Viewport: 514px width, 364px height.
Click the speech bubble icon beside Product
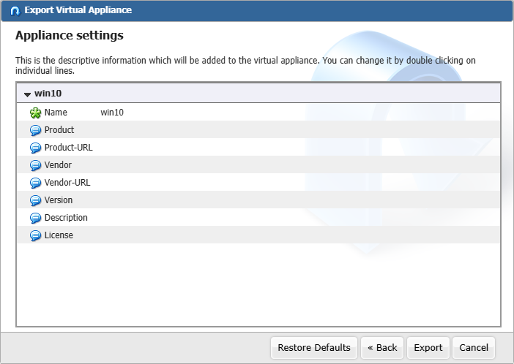[x=35, y=130]
